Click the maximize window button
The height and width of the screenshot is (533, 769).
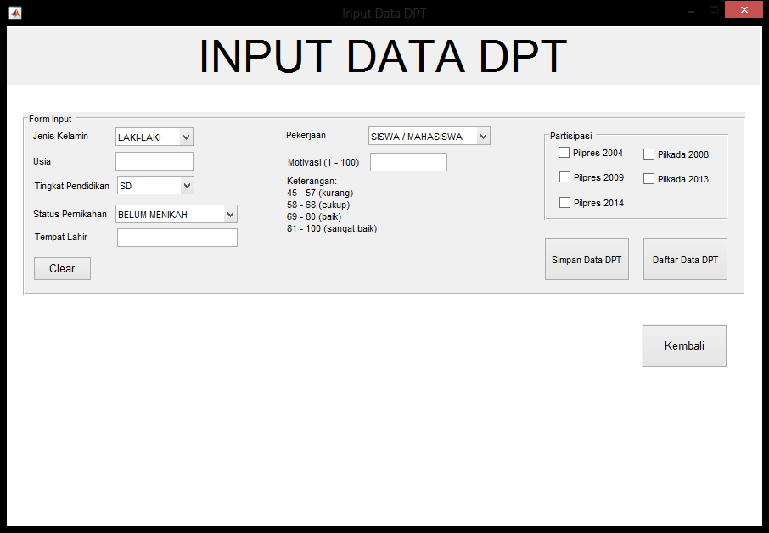pos(714,10)
